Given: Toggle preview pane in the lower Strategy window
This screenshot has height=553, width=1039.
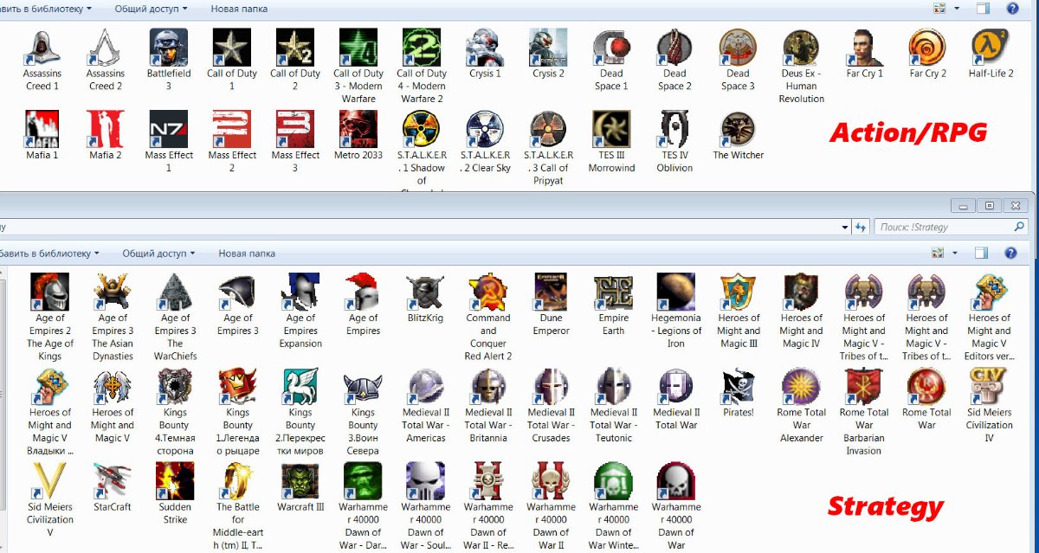Looking at the screenshot, I should (982, 254).
